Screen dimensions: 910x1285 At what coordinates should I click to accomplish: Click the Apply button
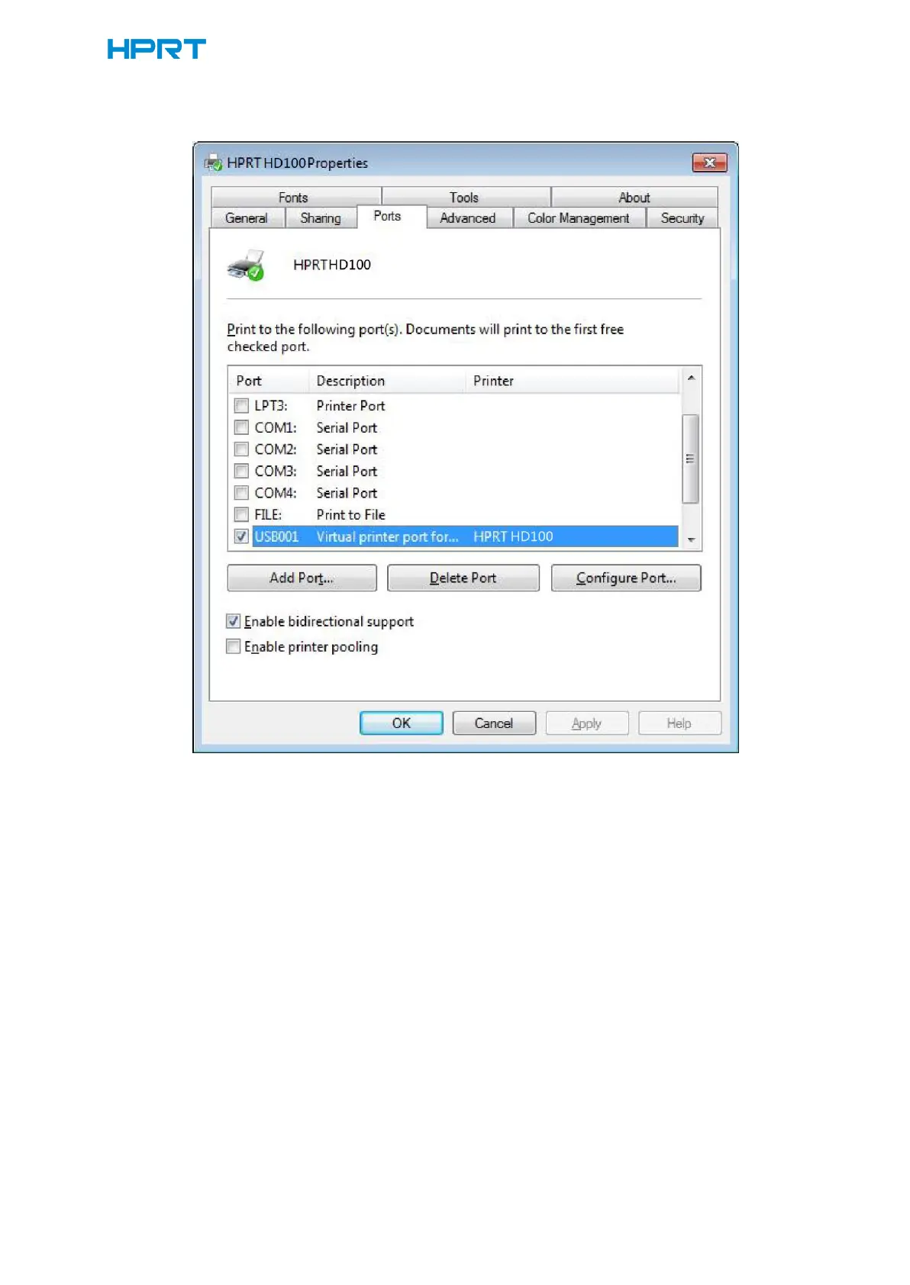pos(587,723)
